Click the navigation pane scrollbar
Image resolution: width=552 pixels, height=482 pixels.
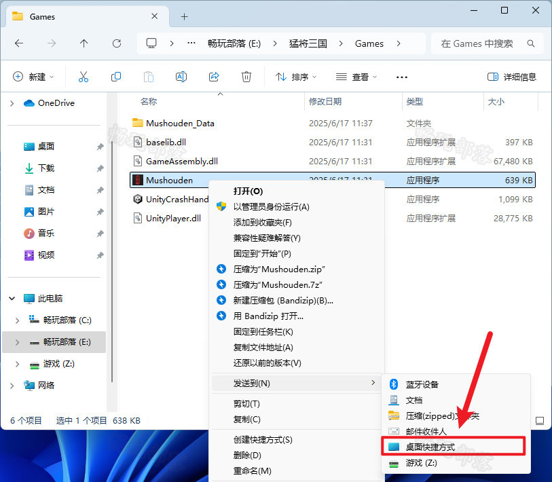[x=112, y=261]
